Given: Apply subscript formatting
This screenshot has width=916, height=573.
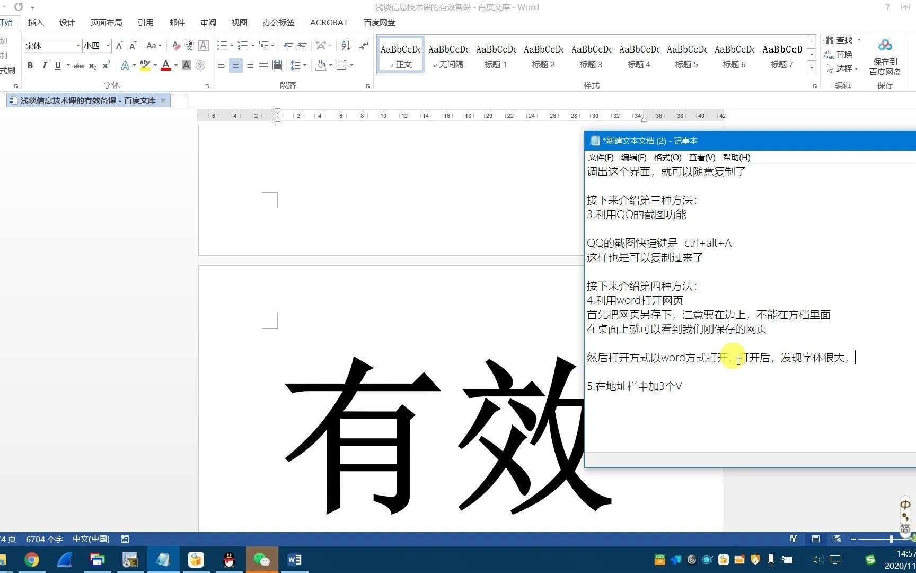Looking at the screenshot, I should (x=93, y=65).
